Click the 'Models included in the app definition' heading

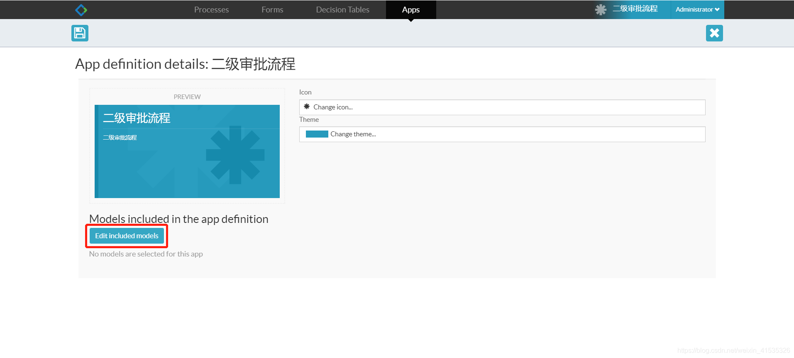179,219
